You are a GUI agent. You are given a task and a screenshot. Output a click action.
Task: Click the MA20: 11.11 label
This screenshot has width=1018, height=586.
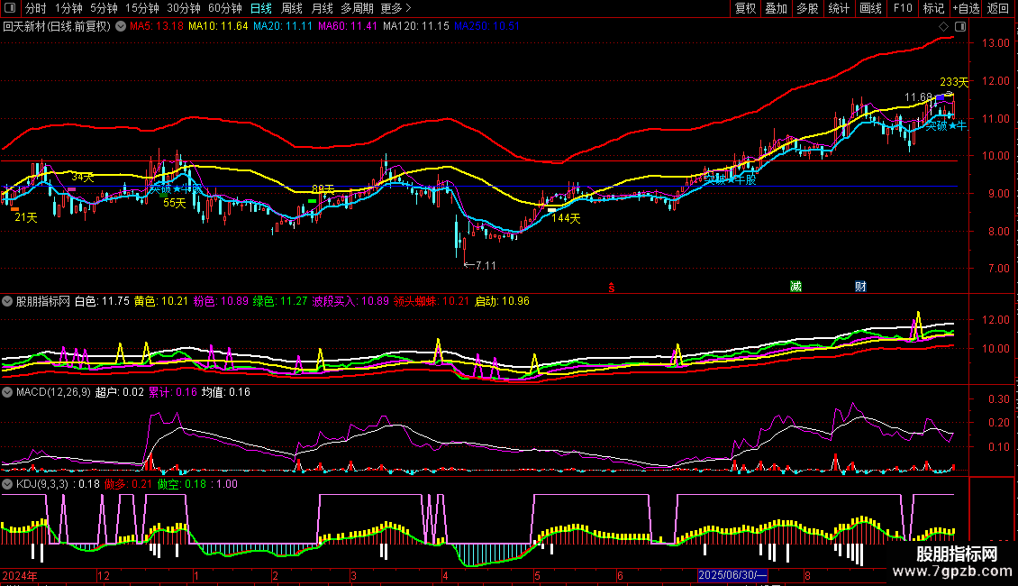tap(283, 27)
